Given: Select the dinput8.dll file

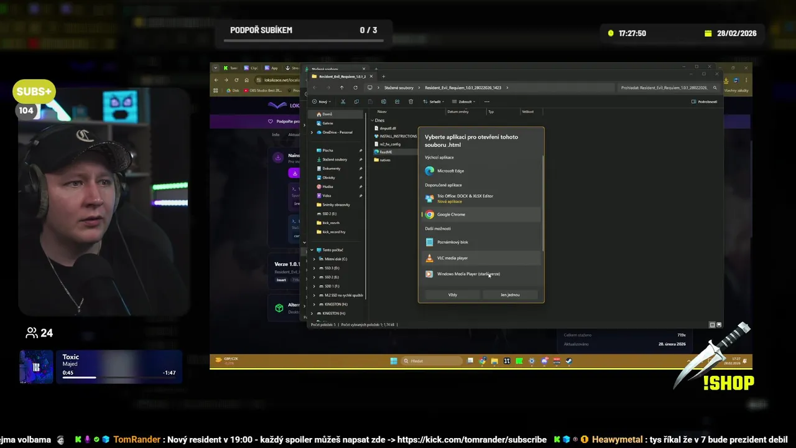Looking at the screenshot, I should [x=387, y=128].
